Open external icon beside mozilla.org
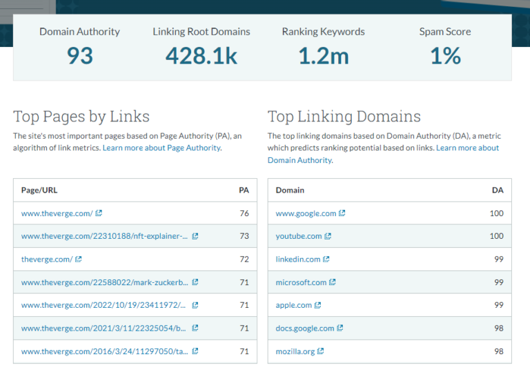Screen dimensions: 530x383 pos(321,351)
